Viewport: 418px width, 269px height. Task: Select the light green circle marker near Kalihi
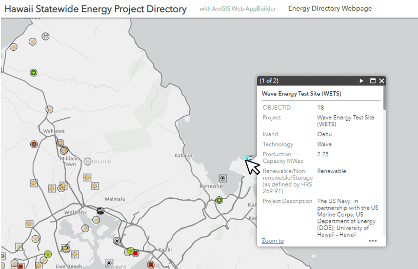tap(130, 251)
